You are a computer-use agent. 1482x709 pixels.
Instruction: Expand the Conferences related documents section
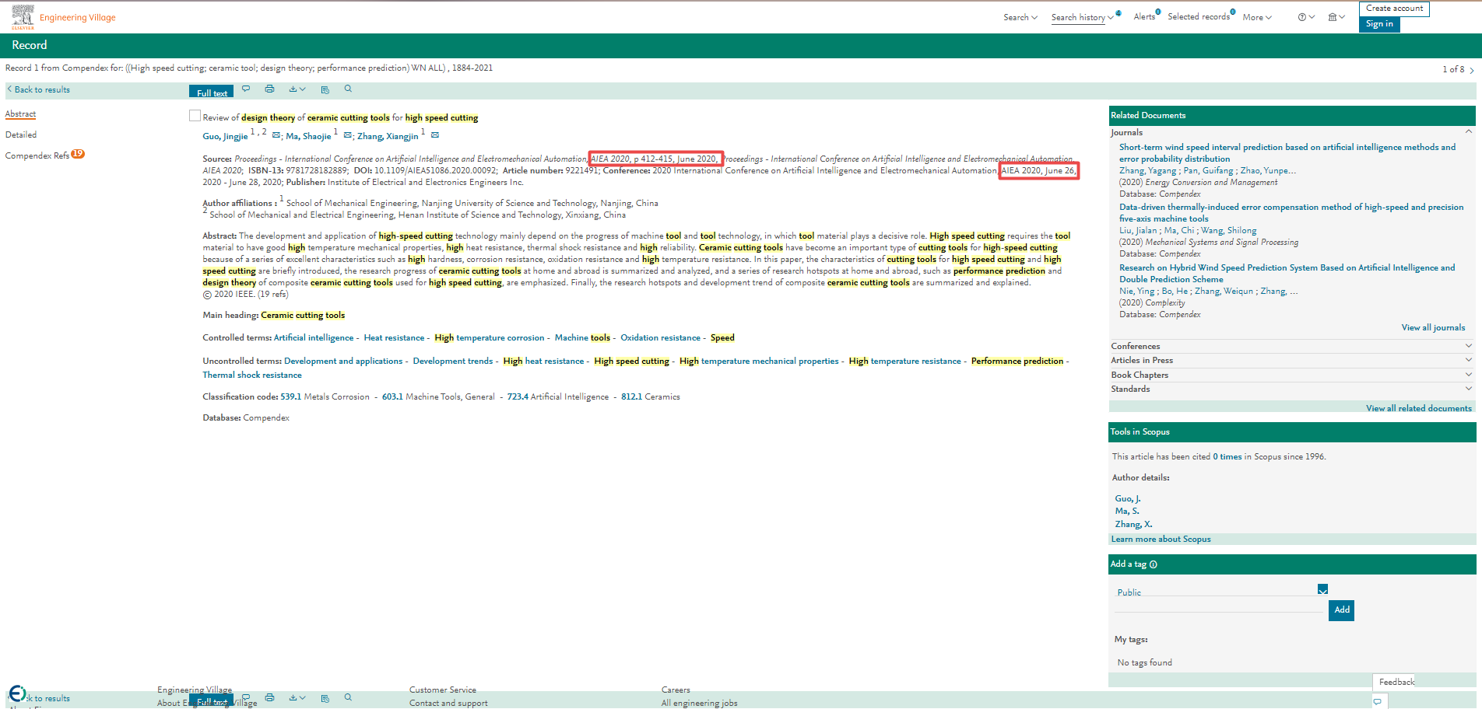[1468, 346]
